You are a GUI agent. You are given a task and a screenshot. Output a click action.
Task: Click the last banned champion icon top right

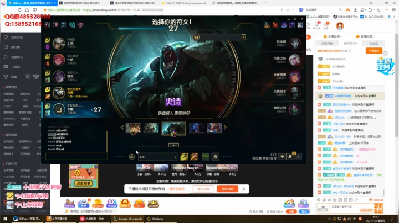[x=300, y=25]
